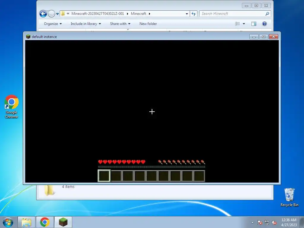Viewport: 304px width, 228px height.
Task: Expand arrow after Minecraft-20230427T043021Z-001 breadcrumb
Action: click(x=127, y=14)
